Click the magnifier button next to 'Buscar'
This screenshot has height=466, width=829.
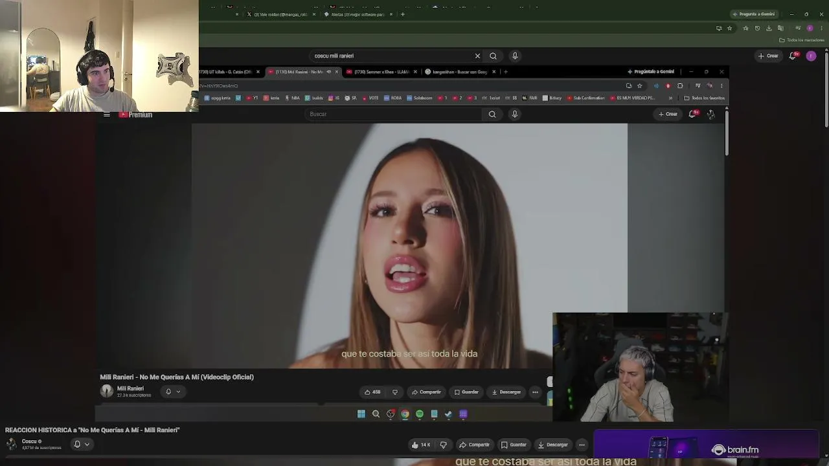(x=492, y=114)
